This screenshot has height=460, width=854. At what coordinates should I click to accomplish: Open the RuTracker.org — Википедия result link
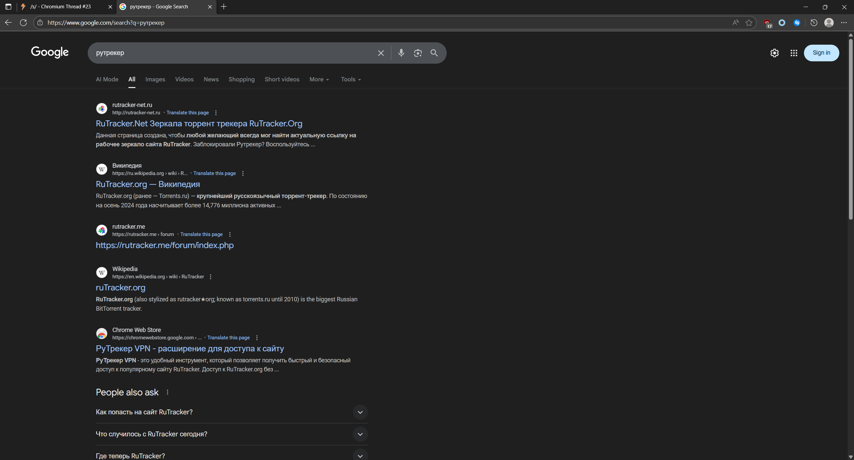point(148,184)
